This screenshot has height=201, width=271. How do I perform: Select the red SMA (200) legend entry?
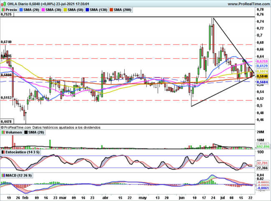120,10
